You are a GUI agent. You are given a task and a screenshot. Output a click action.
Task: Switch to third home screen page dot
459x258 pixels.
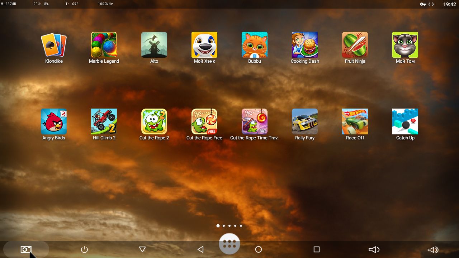point(229,226)
